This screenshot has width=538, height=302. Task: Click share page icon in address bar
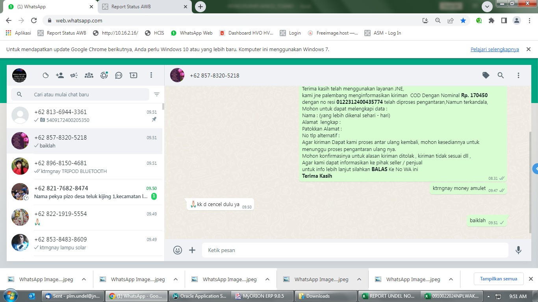pos(451,20)
